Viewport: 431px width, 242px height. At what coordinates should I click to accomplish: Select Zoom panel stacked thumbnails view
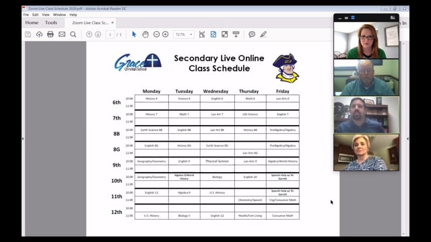(353, 18)
